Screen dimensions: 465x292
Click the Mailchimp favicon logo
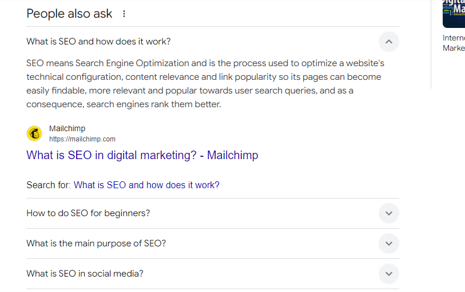point(34,133)
